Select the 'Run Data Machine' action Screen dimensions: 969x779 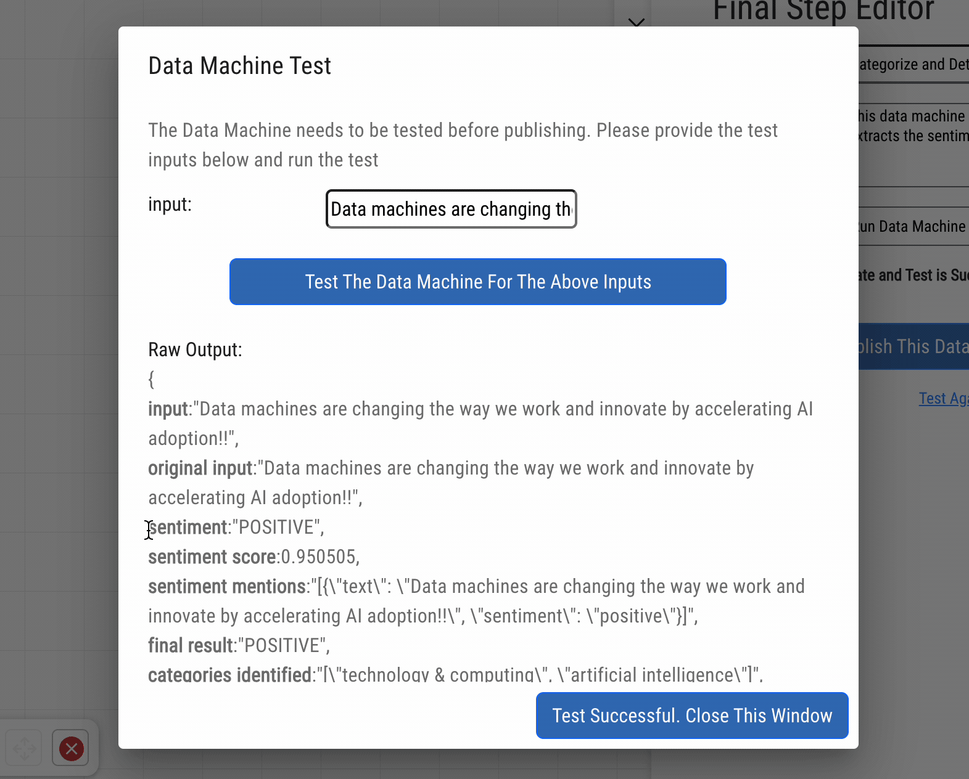pos(912,226)
